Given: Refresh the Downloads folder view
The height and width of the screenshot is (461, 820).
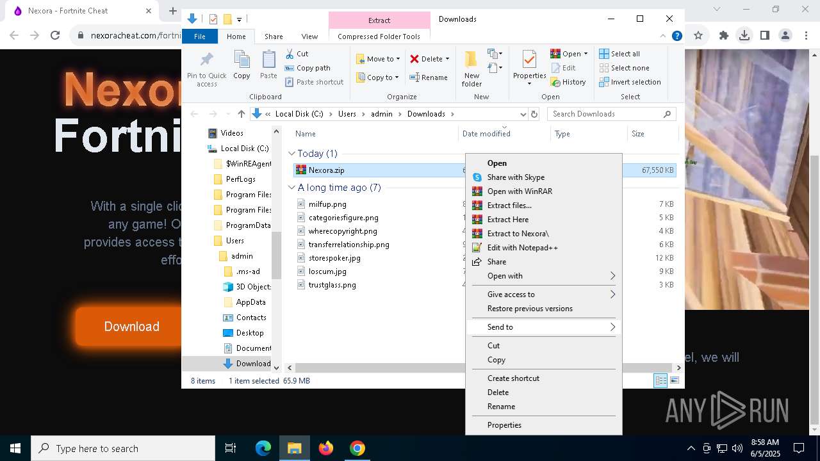Looking at the screenshot, I should 534,114.
